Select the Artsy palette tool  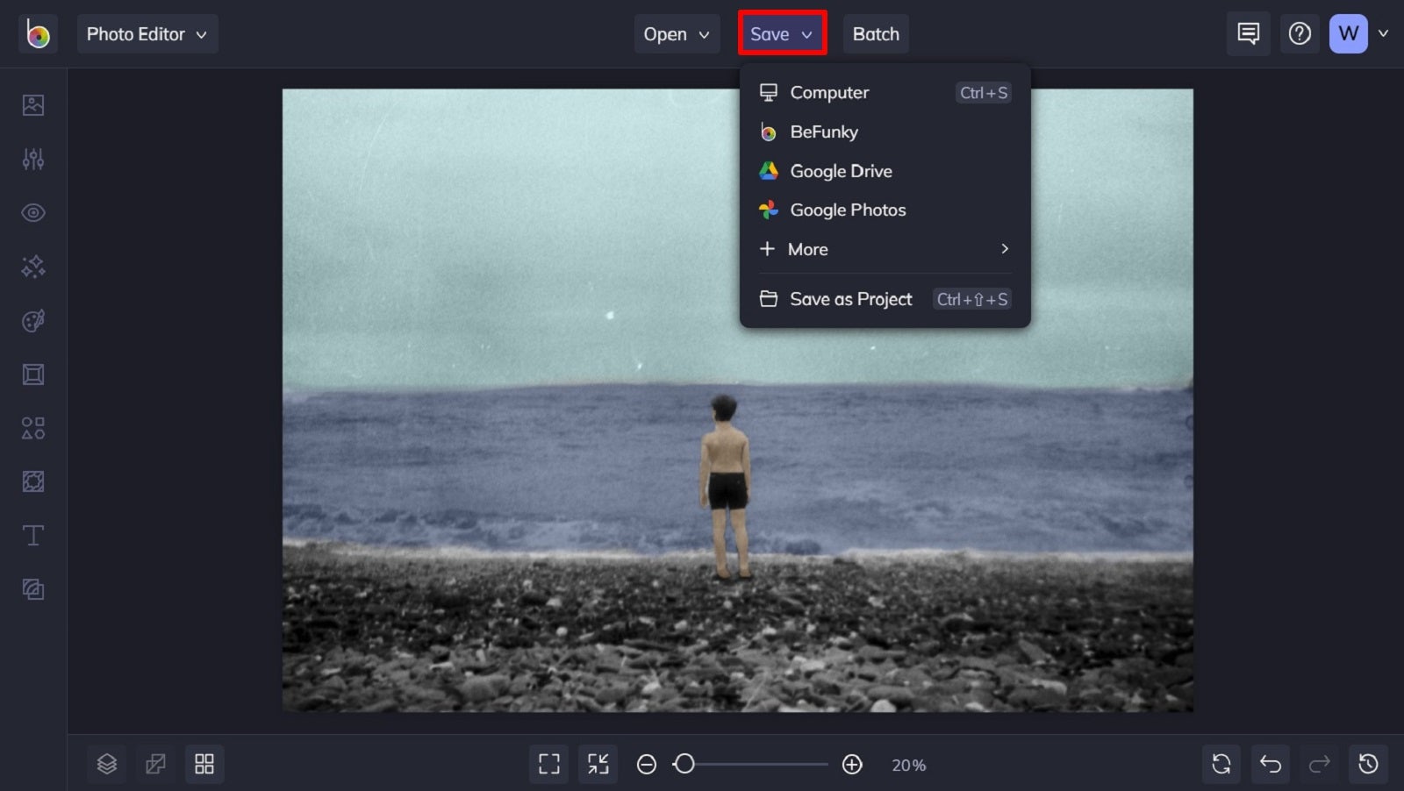pos(33,320)
